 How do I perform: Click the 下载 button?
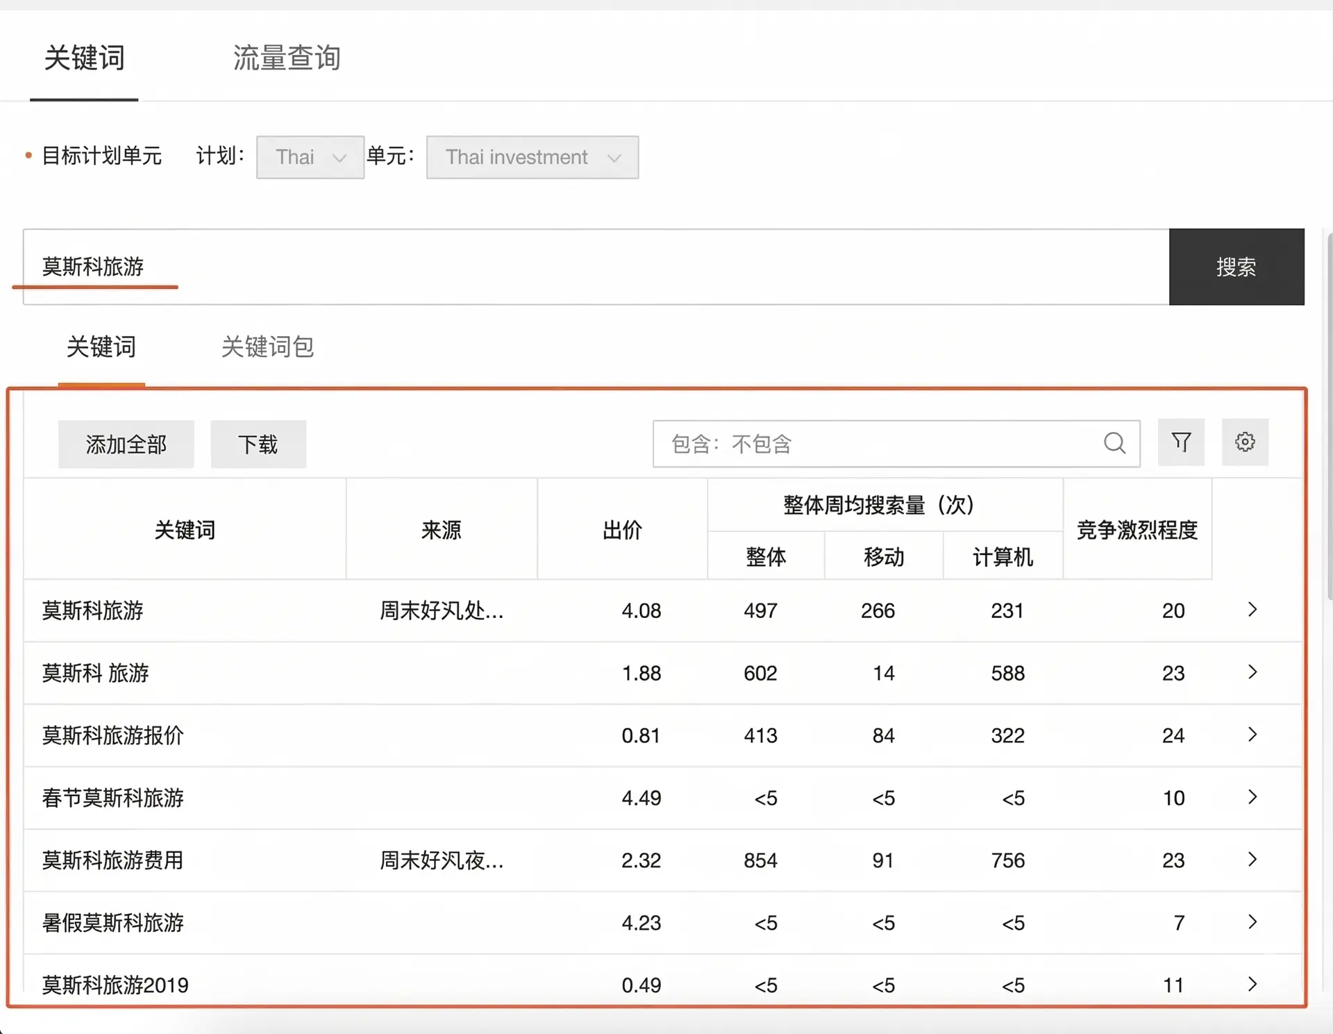pos(258,444)
